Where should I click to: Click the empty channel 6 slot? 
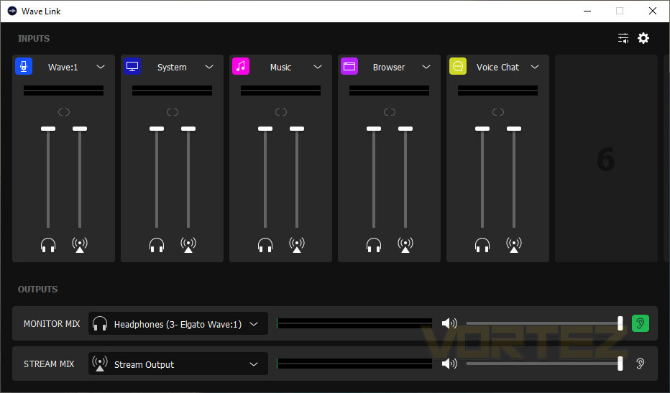tap(606, 159)
